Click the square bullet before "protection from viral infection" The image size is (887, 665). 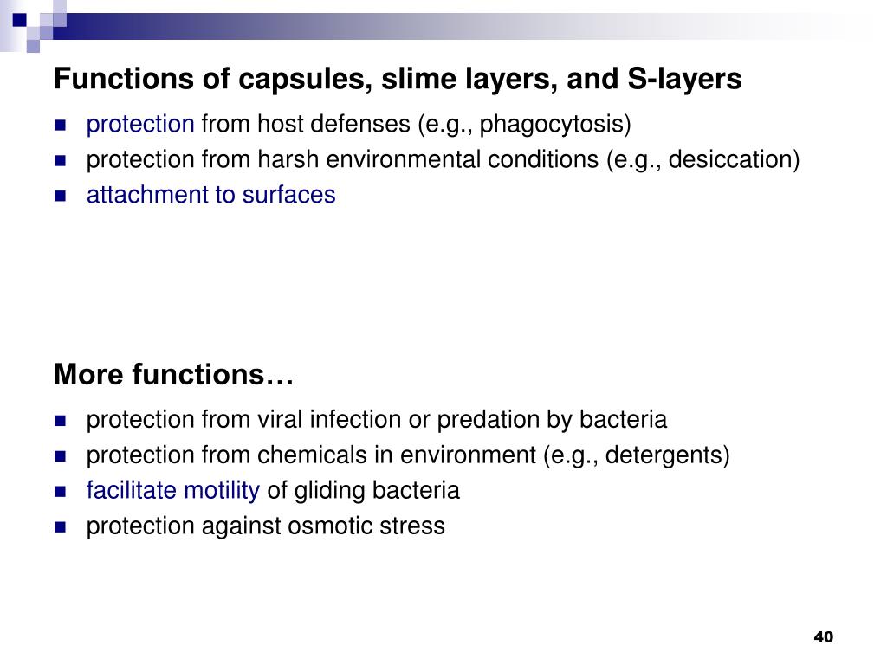60,421
